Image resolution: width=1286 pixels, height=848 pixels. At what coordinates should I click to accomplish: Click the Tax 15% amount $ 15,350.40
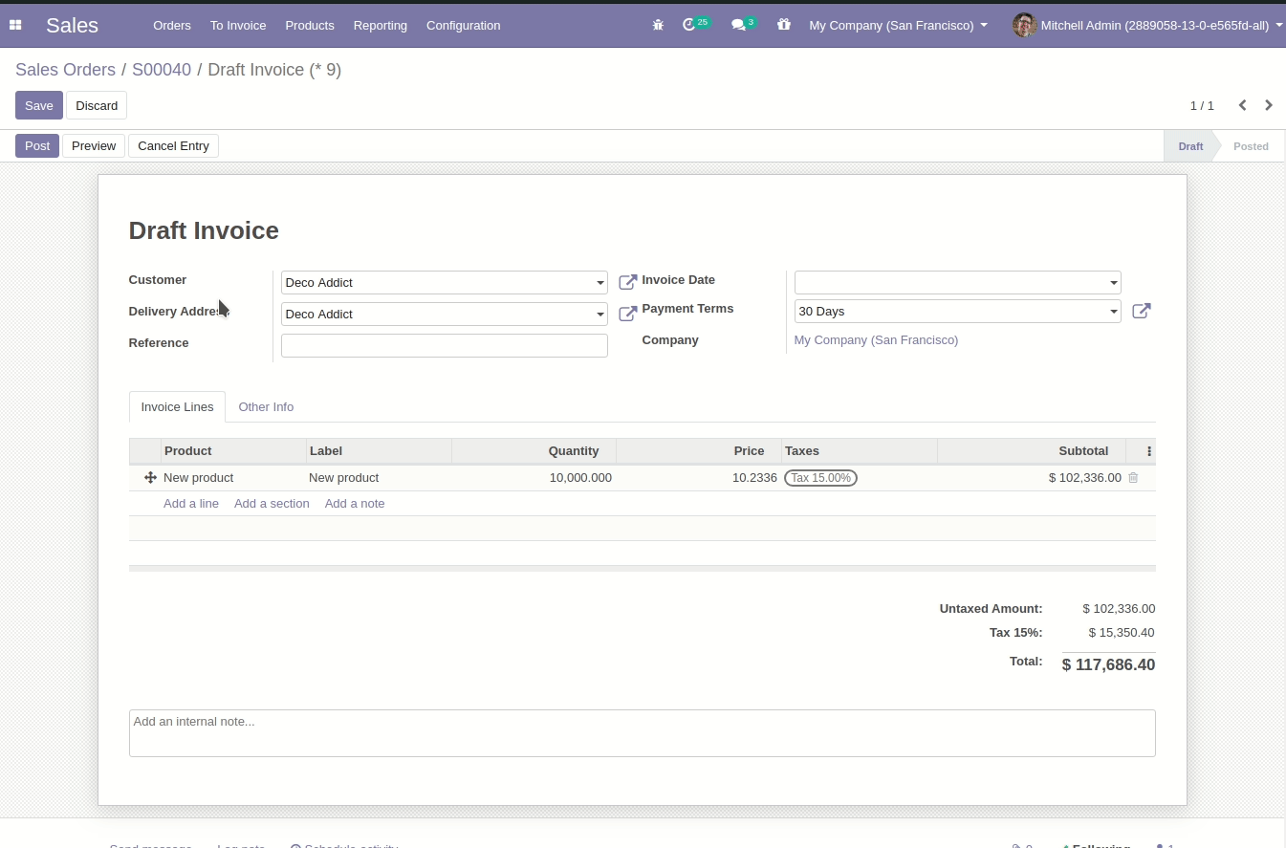[x=1122, y=632]
